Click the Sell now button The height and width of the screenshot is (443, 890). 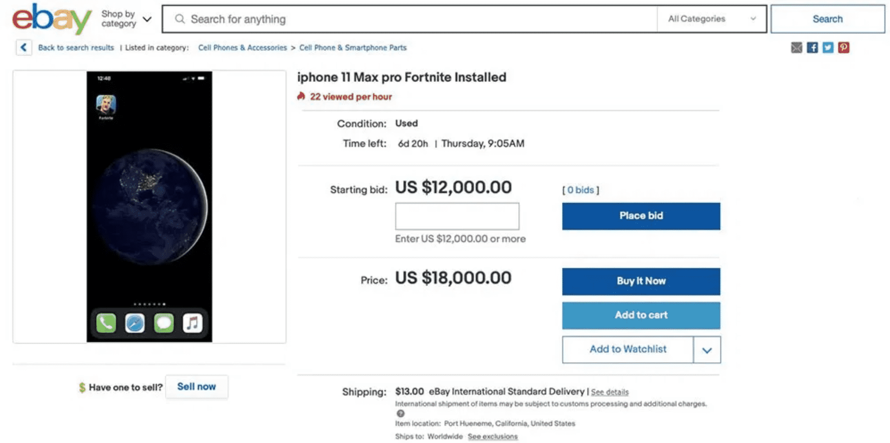(x=197, y=387)
